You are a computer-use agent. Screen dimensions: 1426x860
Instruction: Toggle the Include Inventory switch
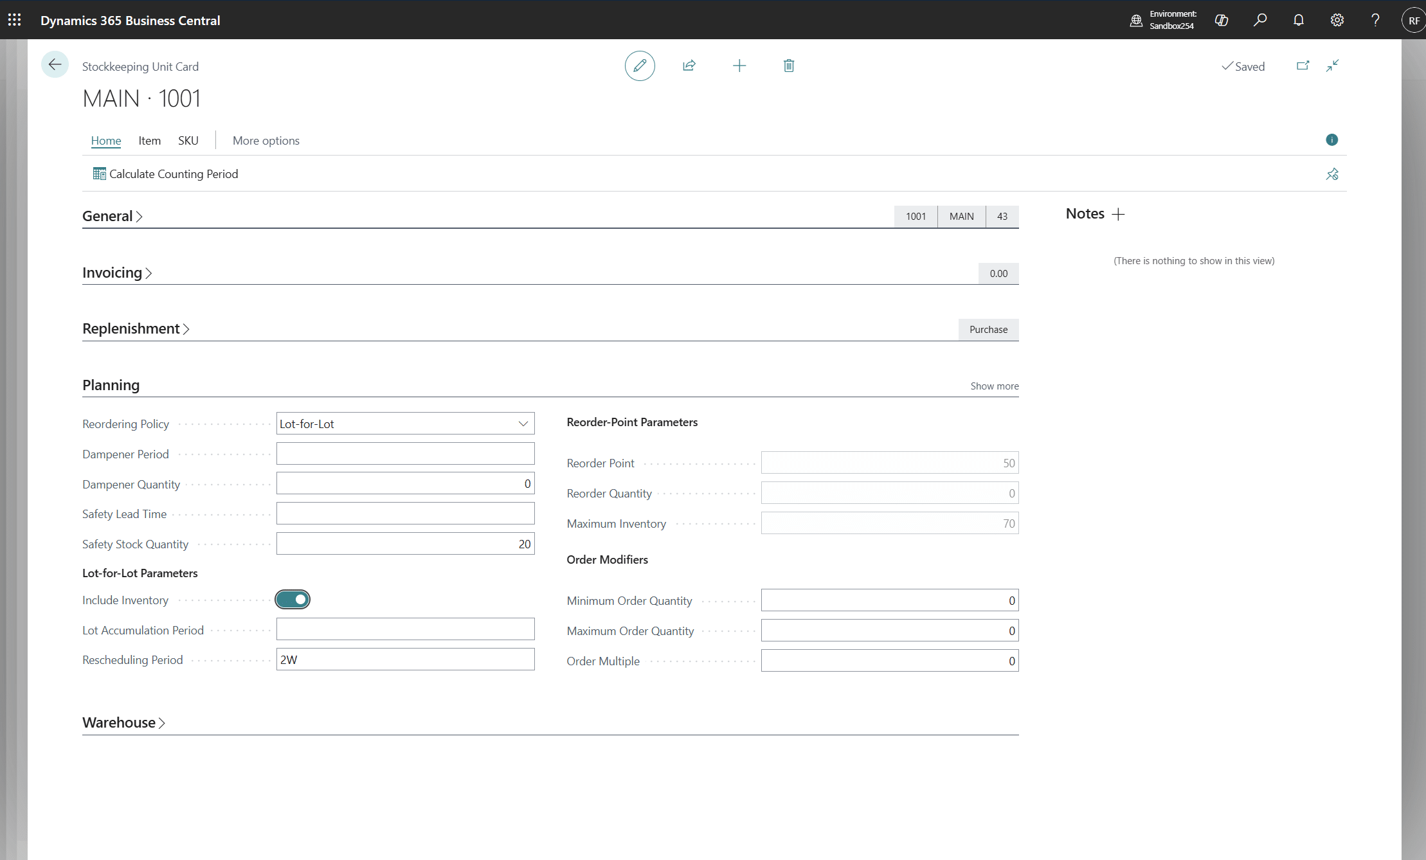[x=293, y=600]
